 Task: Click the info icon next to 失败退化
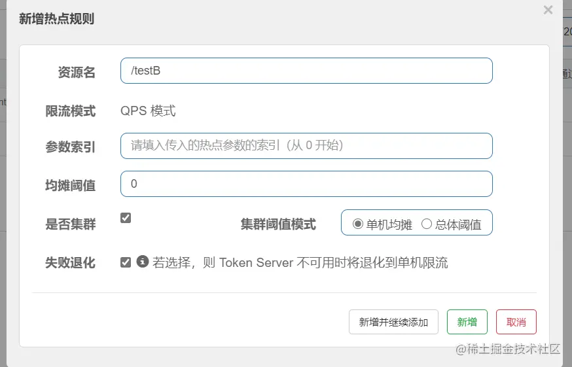(x=143, y=261)
